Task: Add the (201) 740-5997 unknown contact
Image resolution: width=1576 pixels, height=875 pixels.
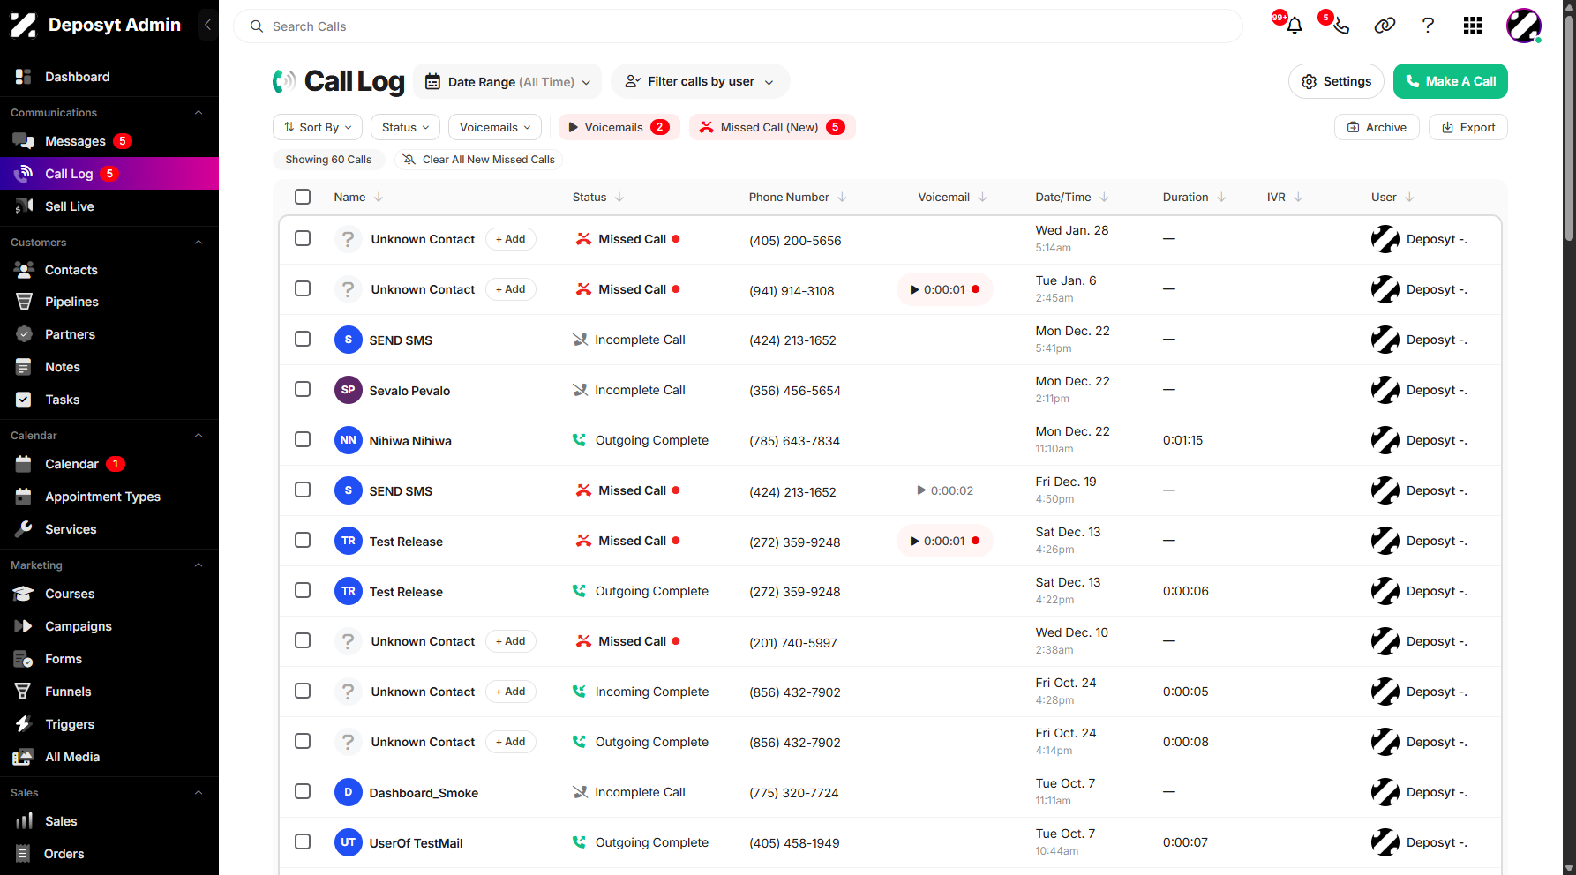Action: point(511,641)
